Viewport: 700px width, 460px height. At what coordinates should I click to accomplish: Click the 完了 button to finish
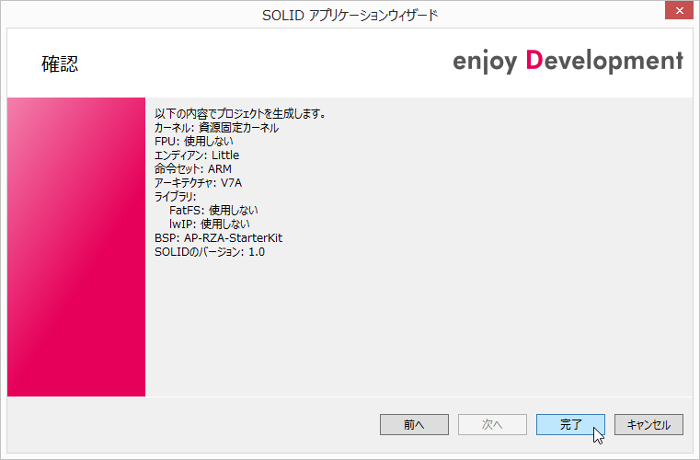570,424
